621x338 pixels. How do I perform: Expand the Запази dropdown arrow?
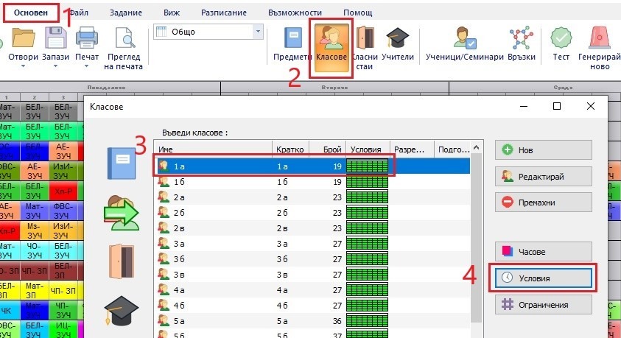click(55, 66)
